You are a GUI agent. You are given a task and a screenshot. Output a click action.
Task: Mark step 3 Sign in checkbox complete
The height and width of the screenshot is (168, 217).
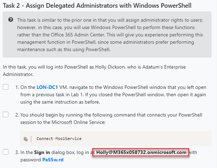coord(6,152)
